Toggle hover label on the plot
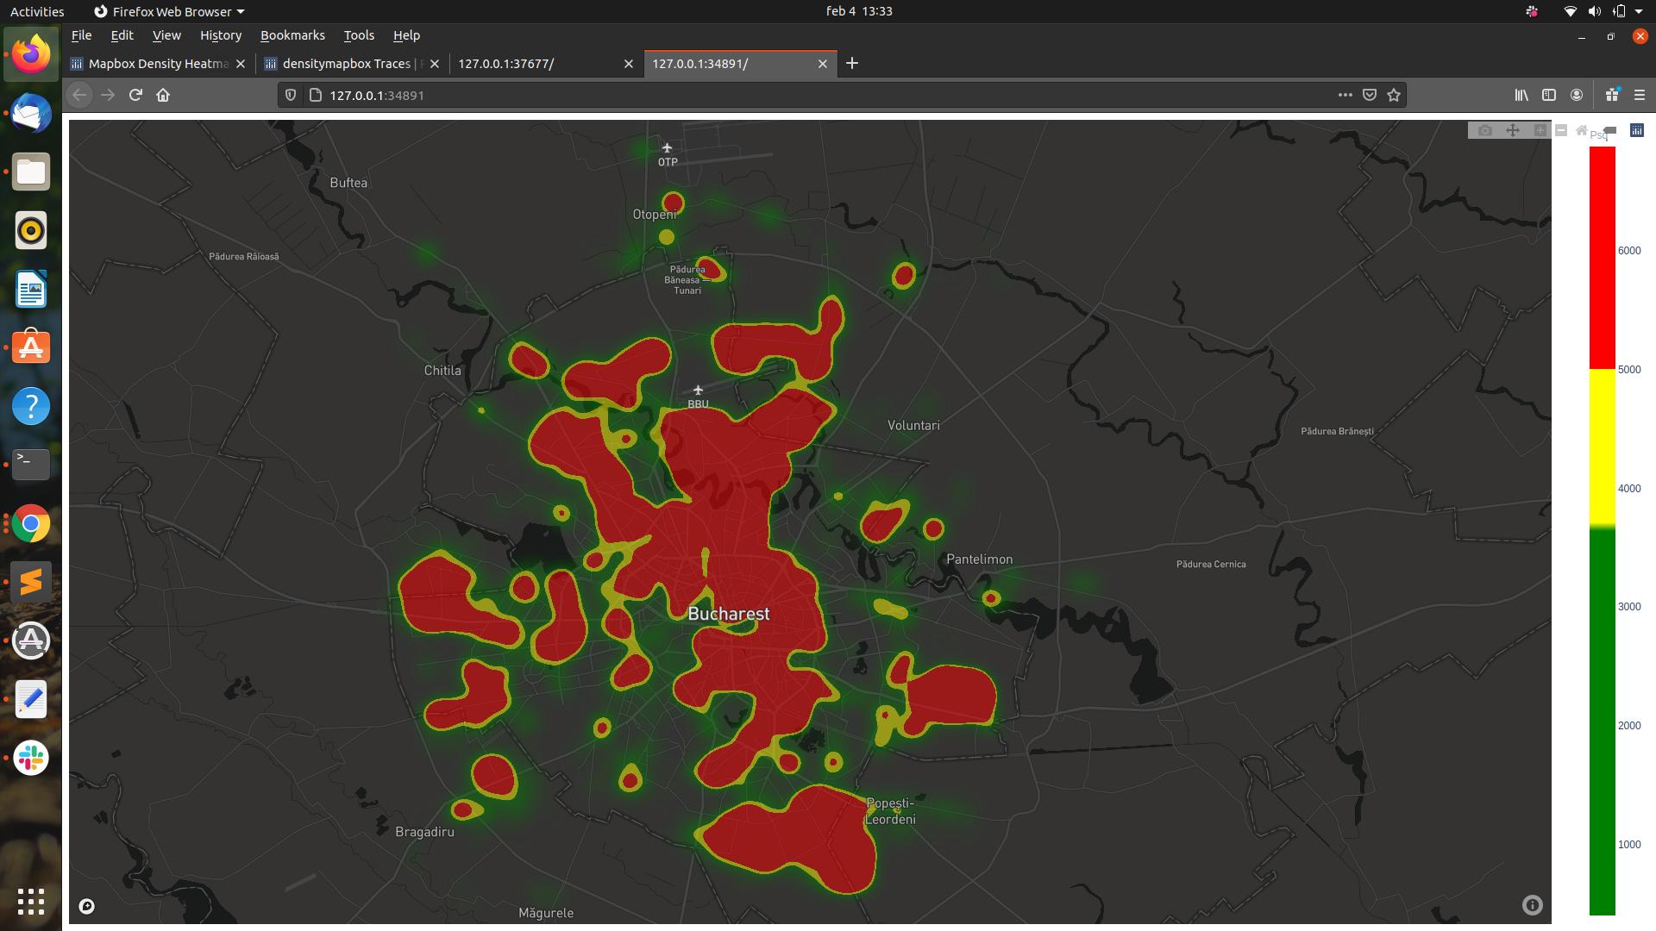1656x931 pixels. (1609, 130)
